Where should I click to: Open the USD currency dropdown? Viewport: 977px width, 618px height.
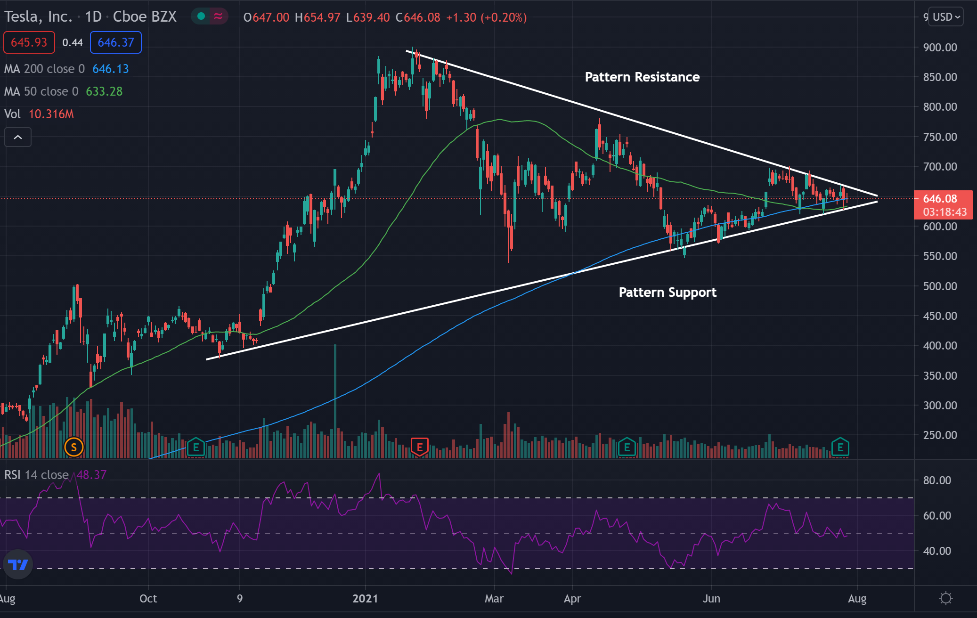pyautogui.click(x=946, y=17)
